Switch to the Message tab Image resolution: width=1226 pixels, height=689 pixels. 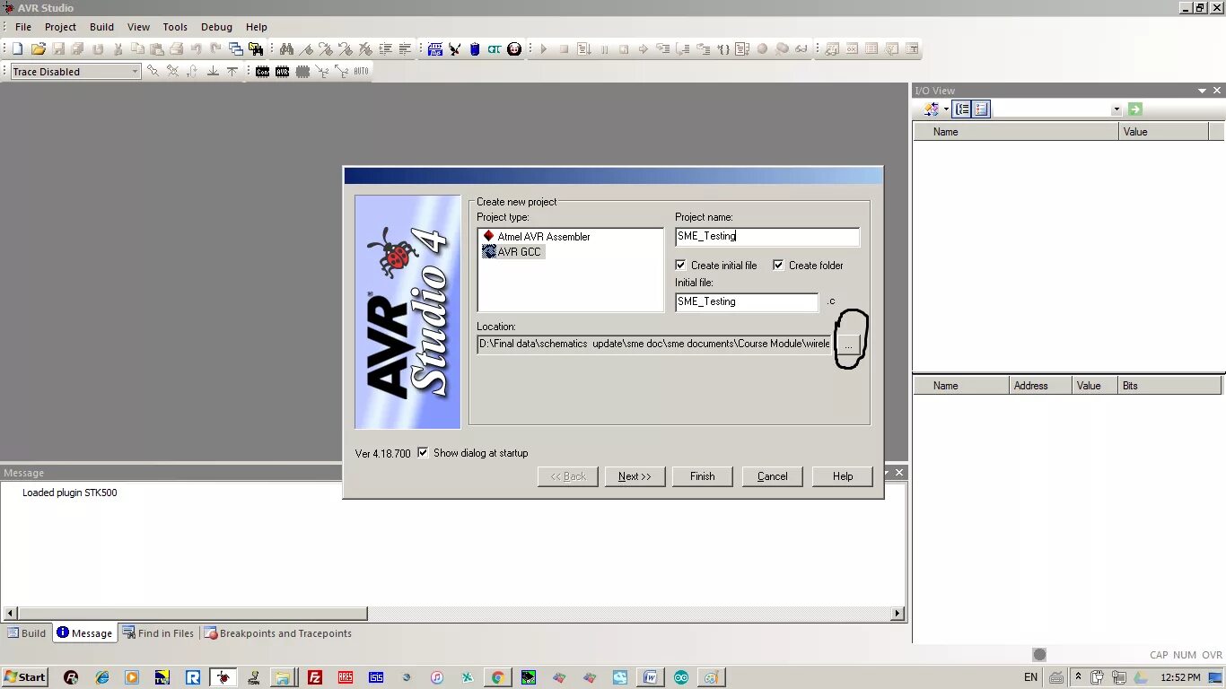tap(84, 633)
